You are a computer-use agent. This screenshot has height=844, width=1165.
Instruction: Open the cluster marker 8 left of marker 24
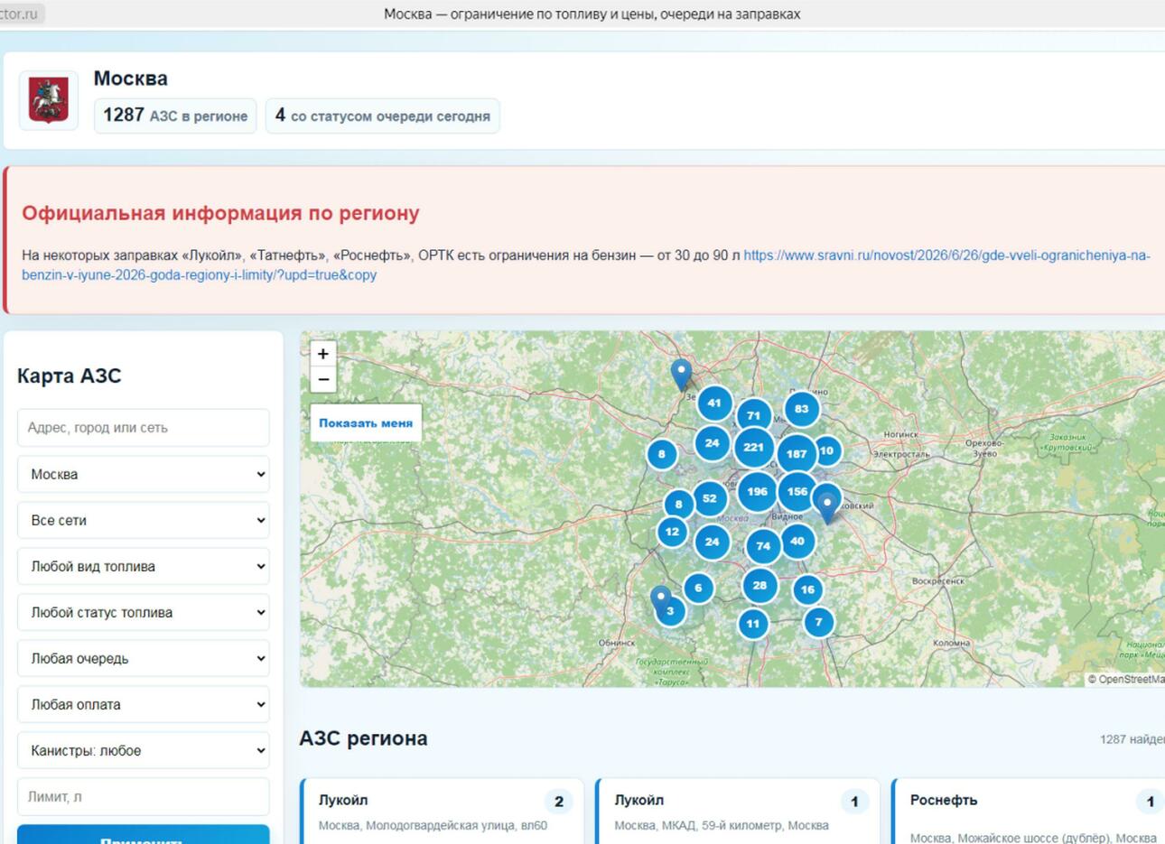[661, 454]
